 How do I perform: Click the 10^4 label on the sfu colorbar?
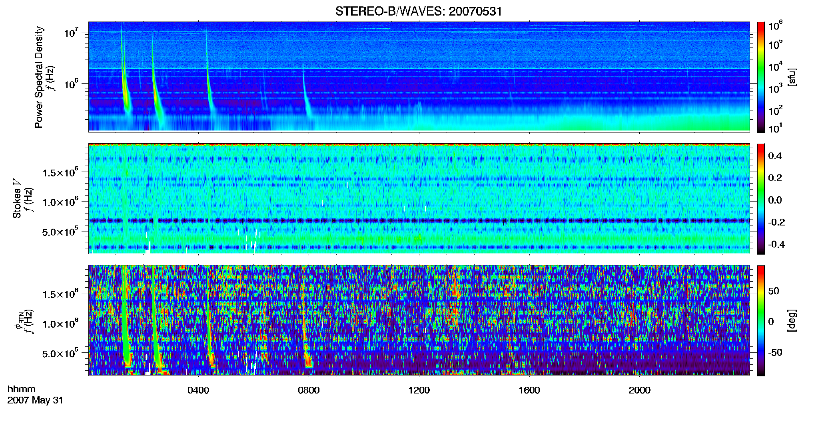coord(775,66)
